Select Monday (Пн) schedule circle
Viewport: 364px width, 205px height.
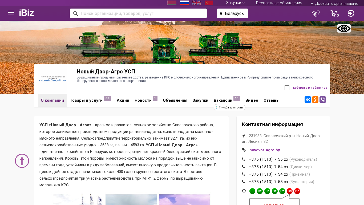point(252,191)
